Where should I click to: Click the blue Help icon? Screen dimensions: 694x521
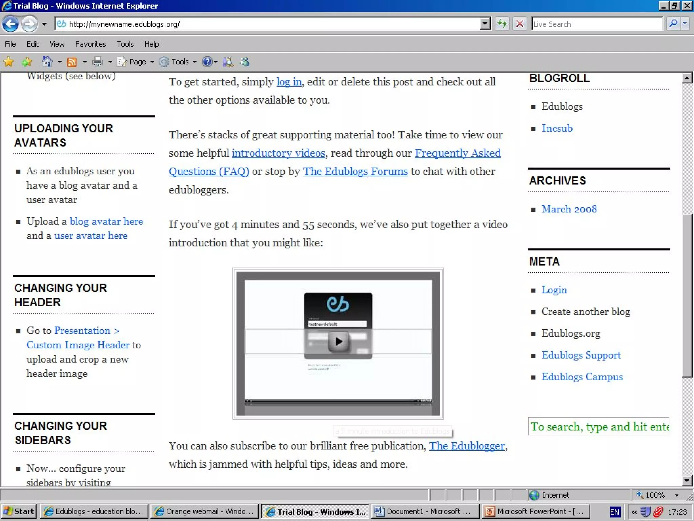point(207,62)
